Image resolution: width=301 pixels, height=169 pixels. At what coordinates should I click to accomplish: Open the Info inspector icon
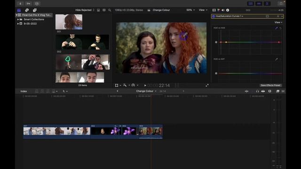tap(228, 10)
